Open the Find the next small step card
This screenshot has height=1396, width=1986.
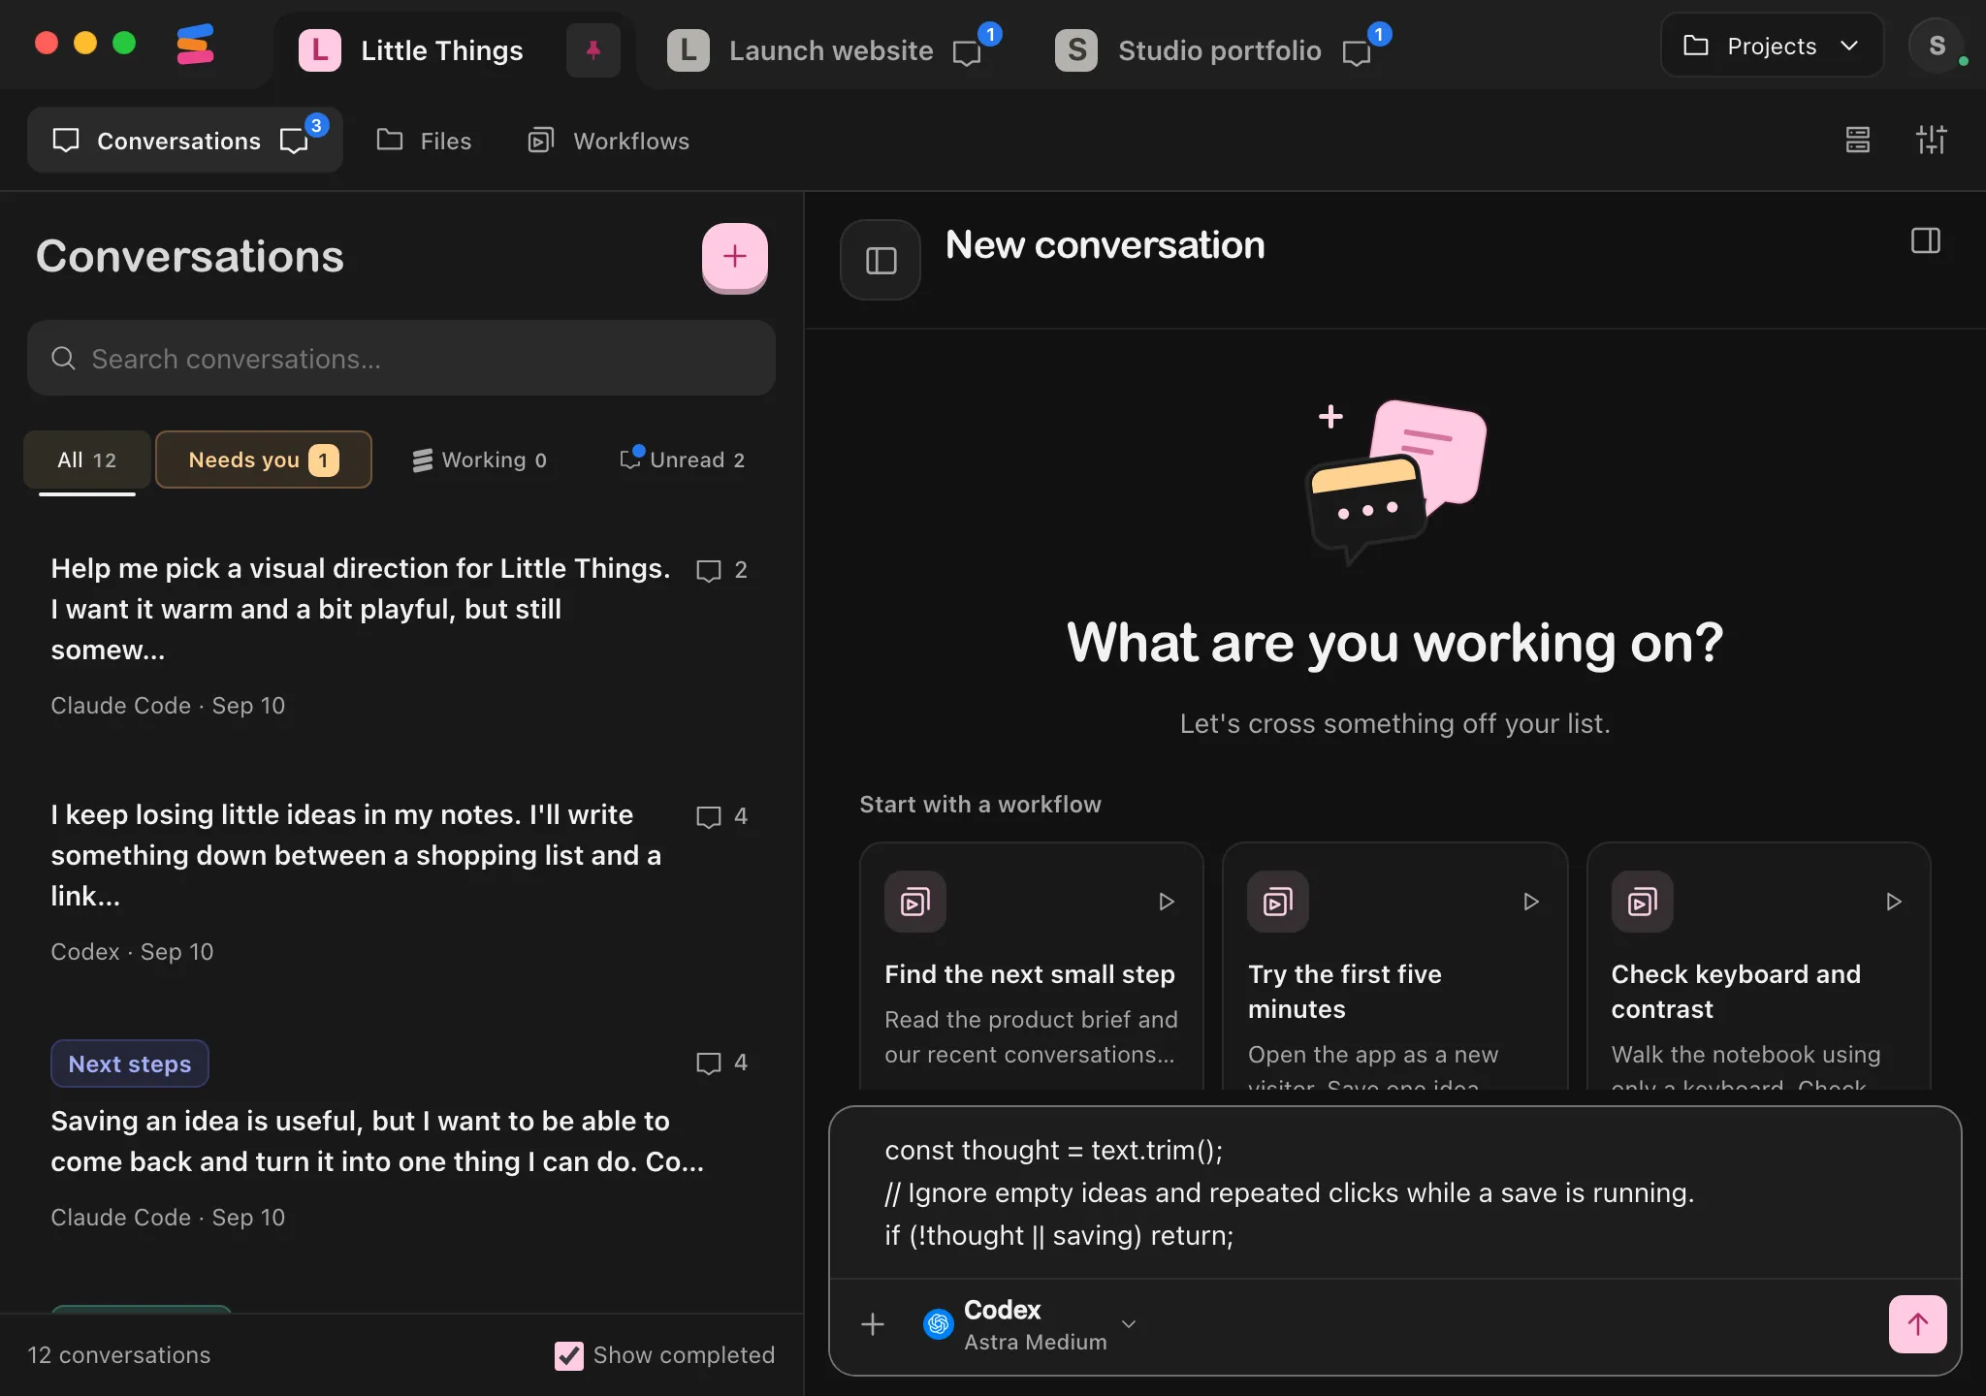point(1031,966)
